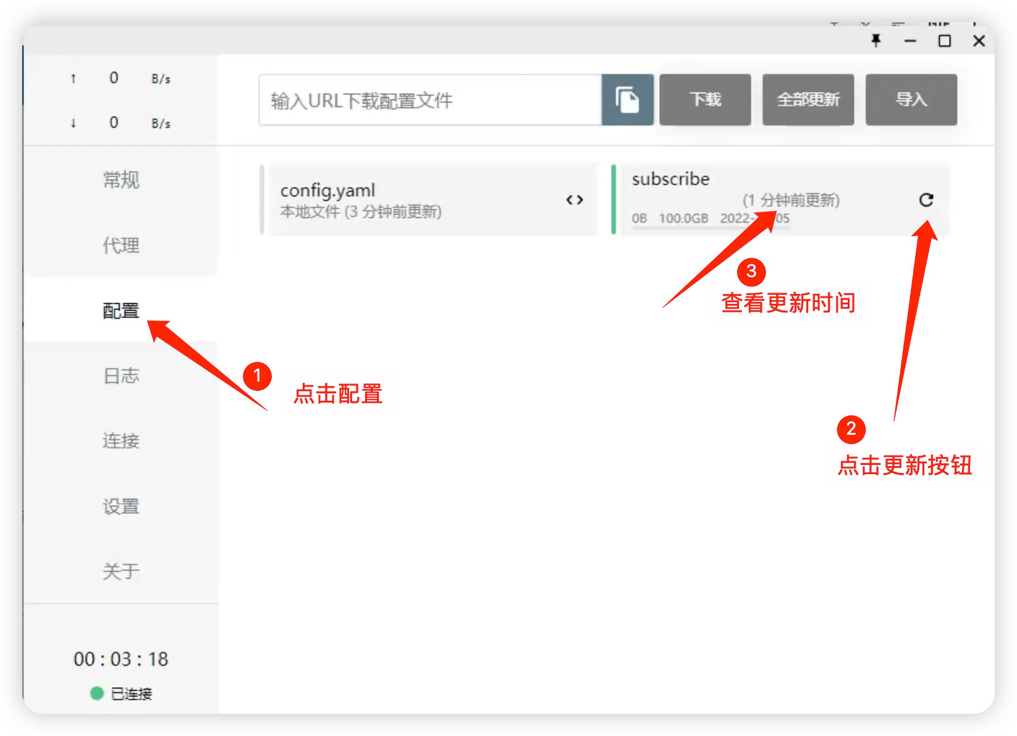The width and height of the screenshot is (1017, 736).
Task: Click the upload speed arrow indicator
Action: [x=74, y=78]
